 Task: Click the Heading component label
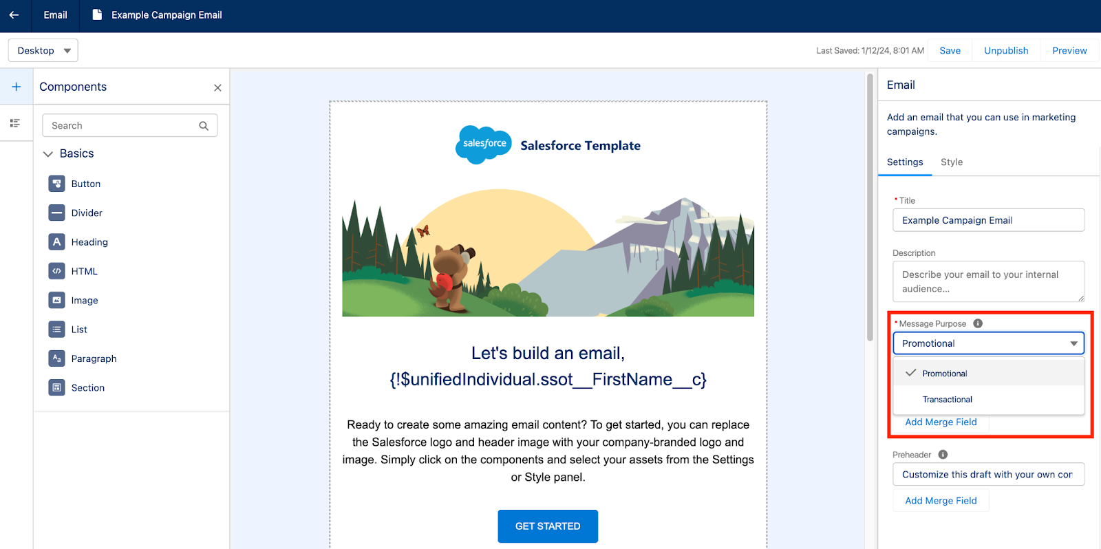coord(89,242)
